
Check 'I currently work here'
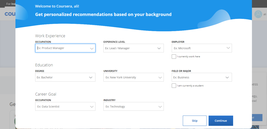(x=174, y=56)
